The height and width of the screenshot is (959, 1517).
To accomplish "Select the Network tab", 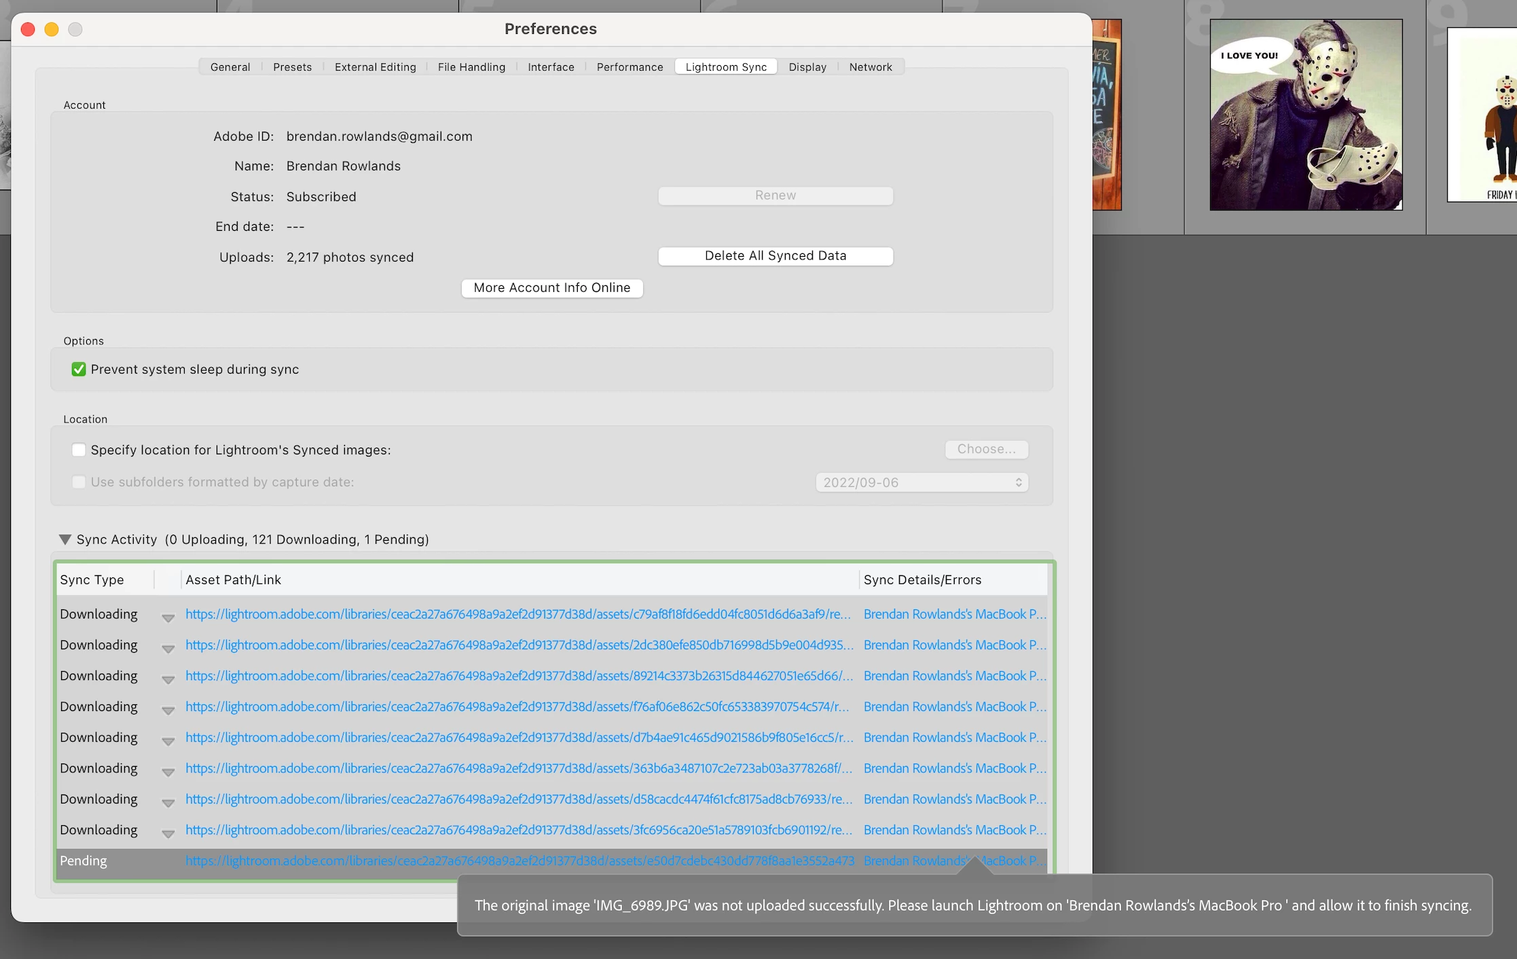I will point(871,67).
